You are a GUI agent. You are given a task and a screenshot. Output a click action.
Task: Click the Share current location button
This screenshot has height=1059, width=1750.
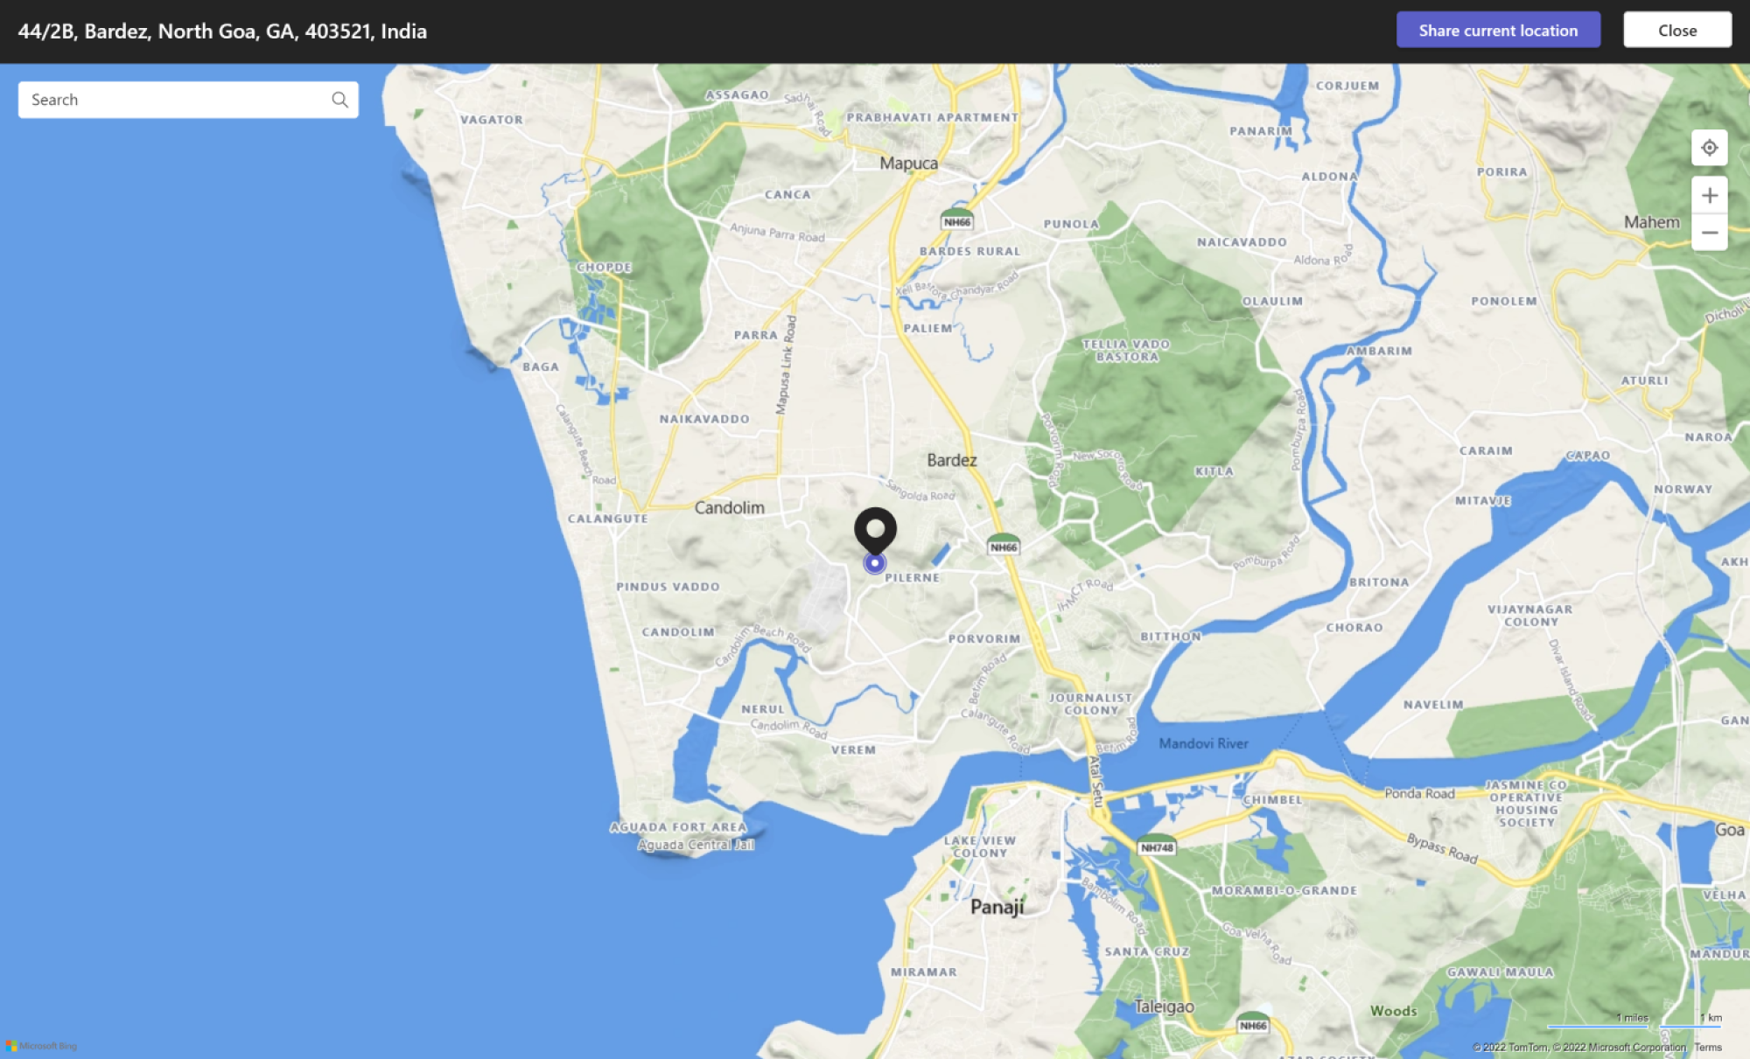point(1497,30)
